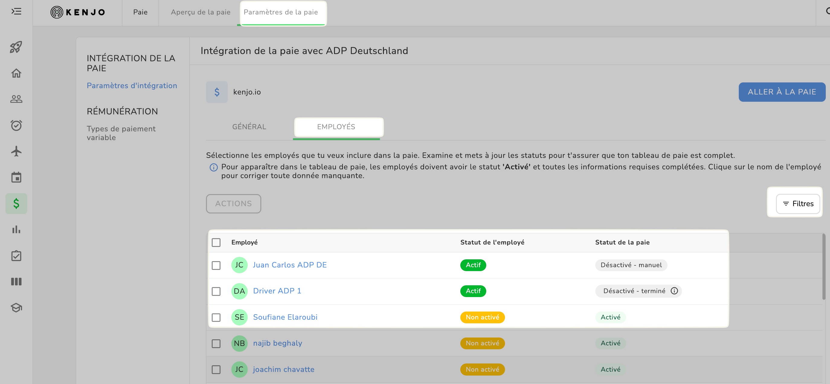Click the rocket onboarding icon in sidebar
Image resolution: width=830 pixels, height=384 pixels.
(x=16, y=47)
